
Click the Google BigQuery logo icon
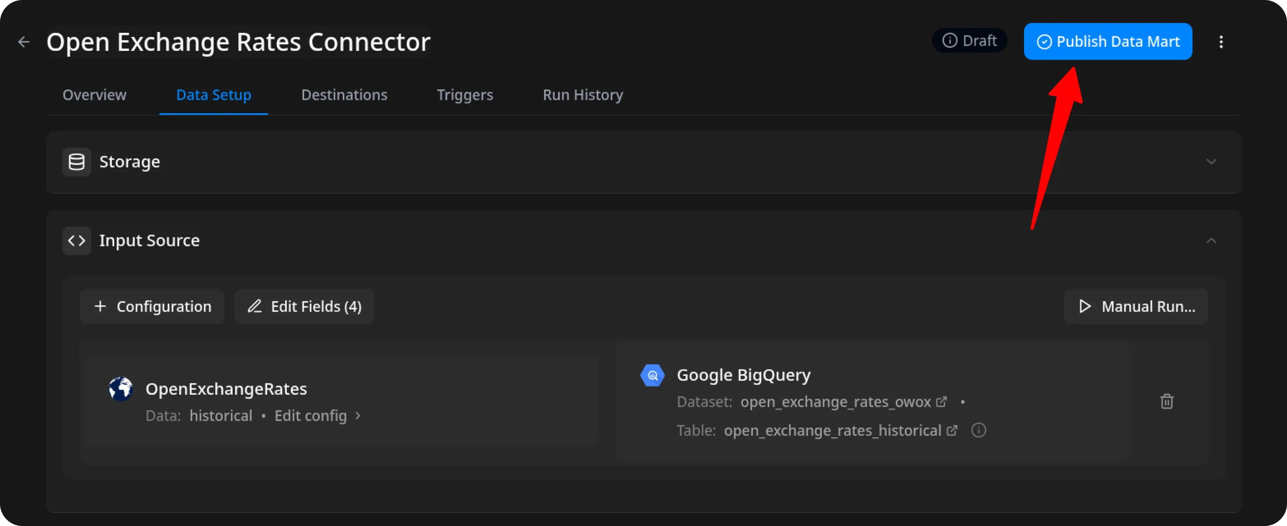tap(653, 375)
